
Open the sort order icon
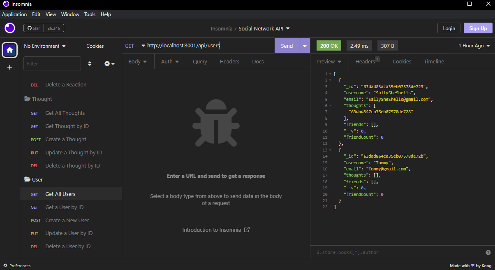coord(90,63)
